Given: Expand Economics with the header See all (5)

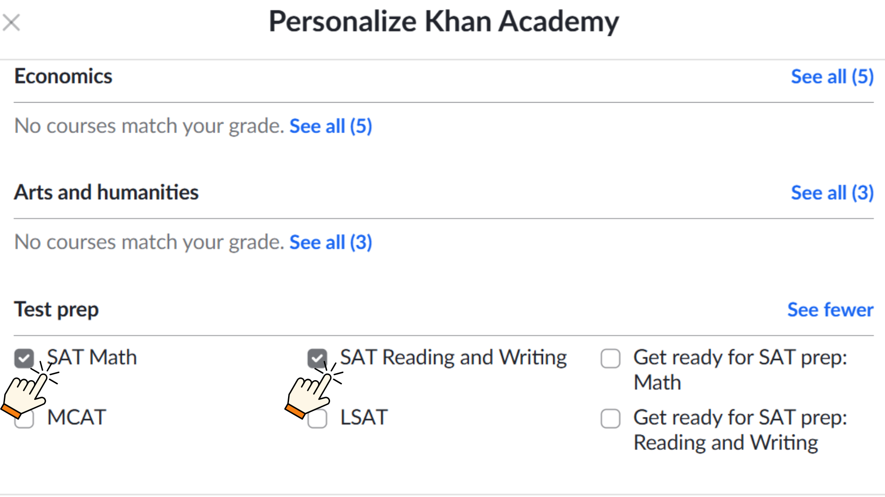Looking at the screenshot, I should pos(832,77).
